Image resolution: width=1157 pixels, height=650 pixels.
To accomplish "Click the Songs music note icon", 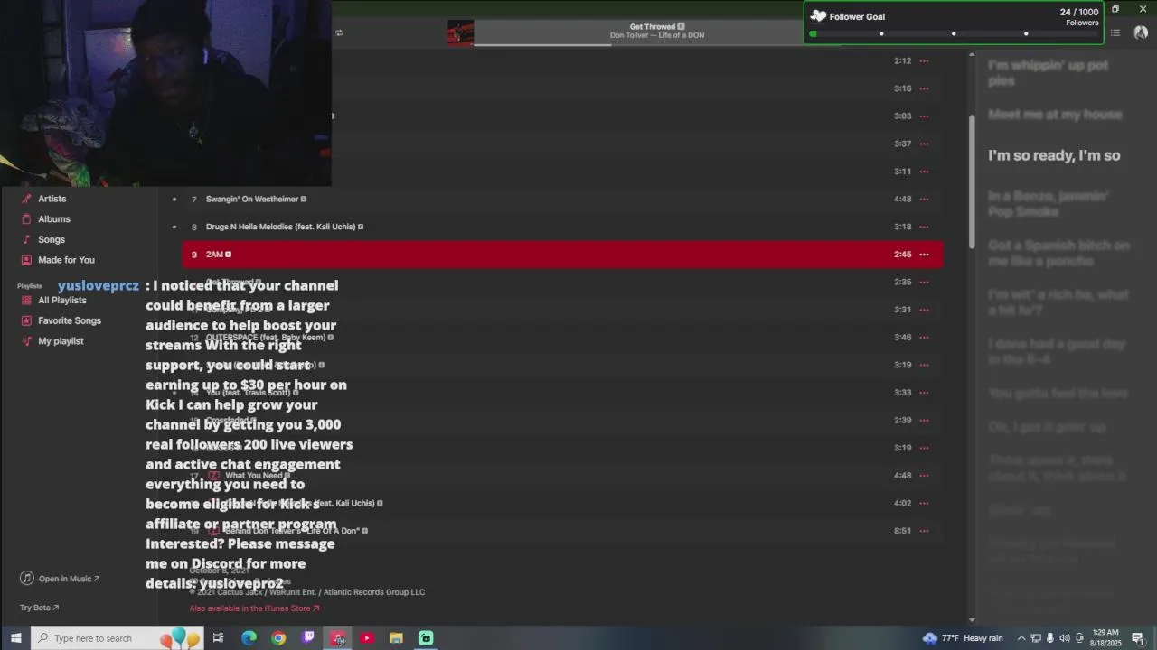I will pos(27,239).
